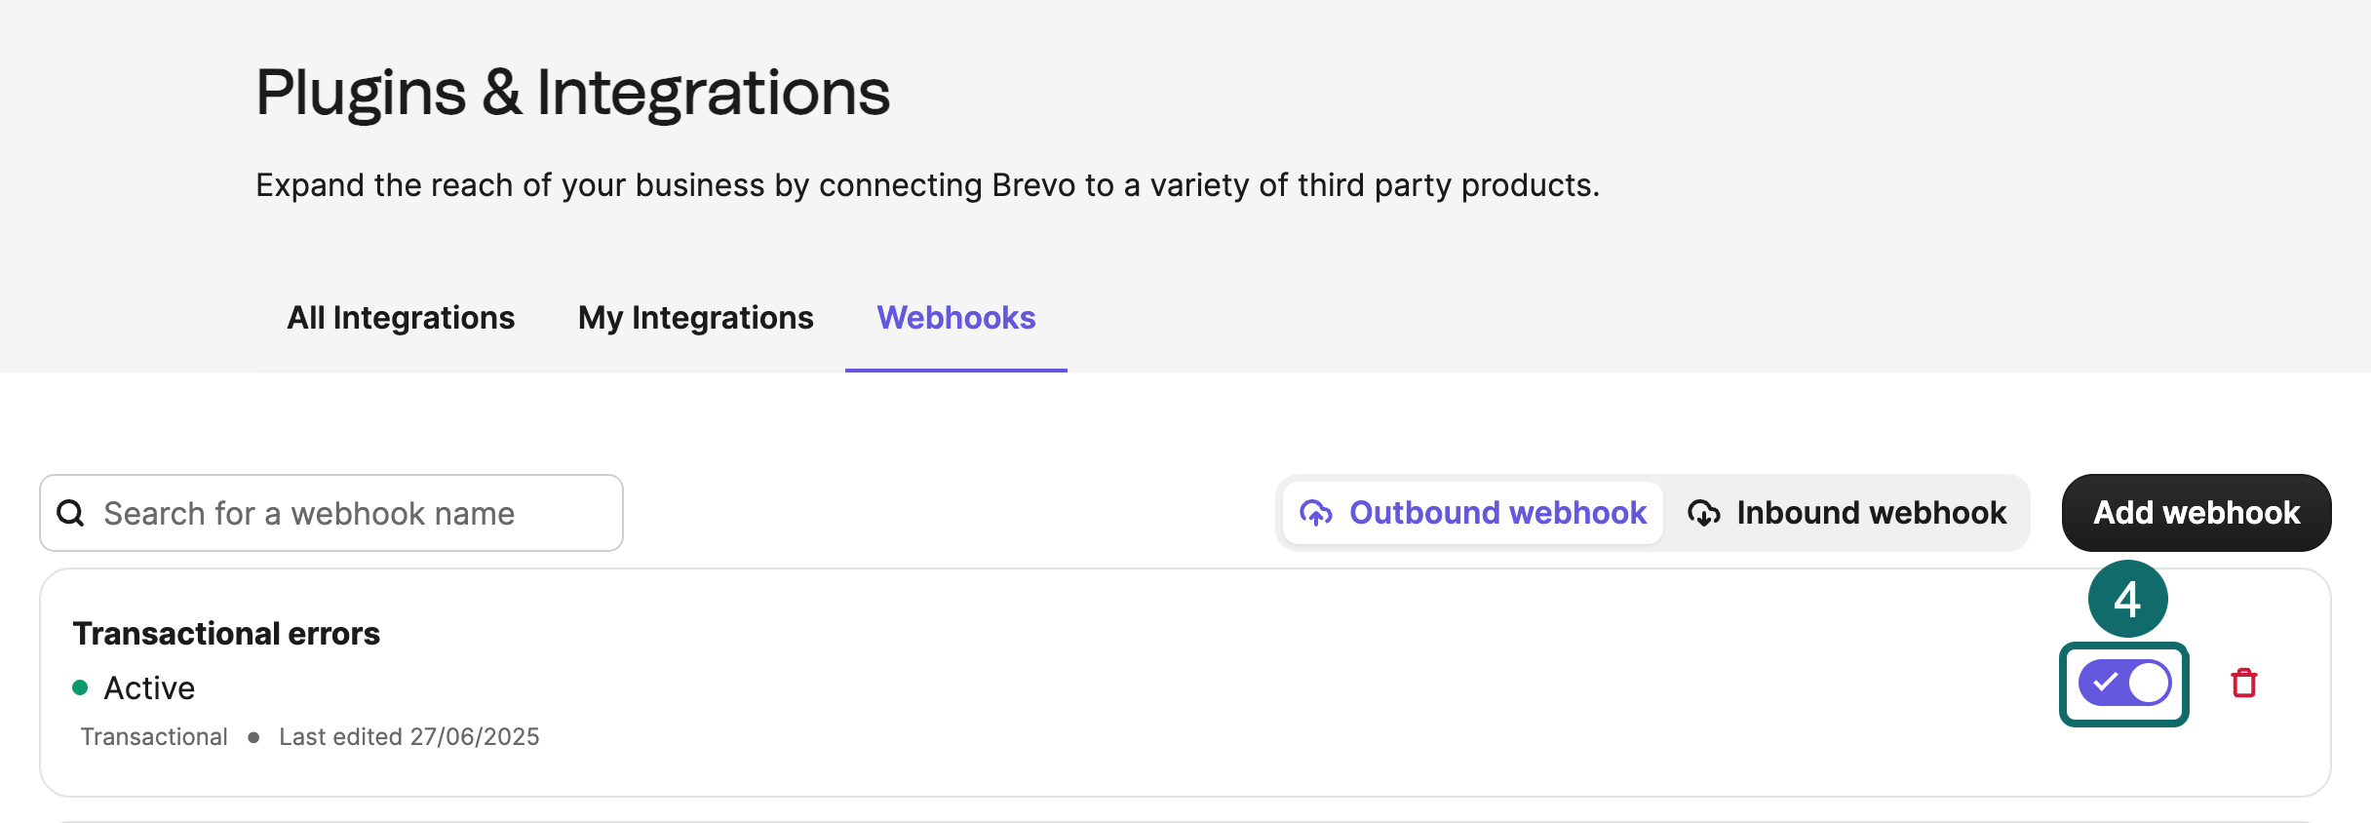Switch to the All Integrations tab

[401, 318]
